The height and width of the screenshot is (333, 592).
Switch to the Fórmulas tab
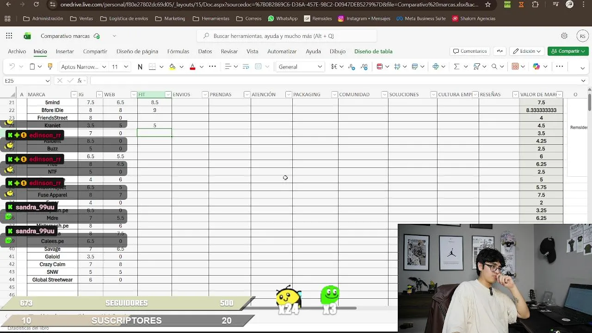point(178,51)
